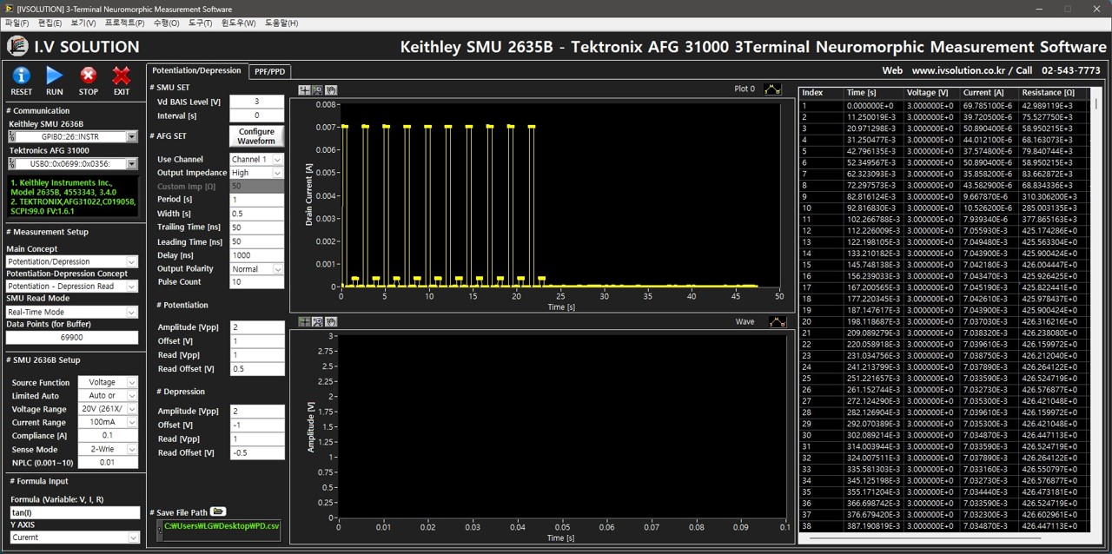This screenshot has height=554, width=1112.
Task: Click the table cell in Index row 10
Action: point(821,208)
